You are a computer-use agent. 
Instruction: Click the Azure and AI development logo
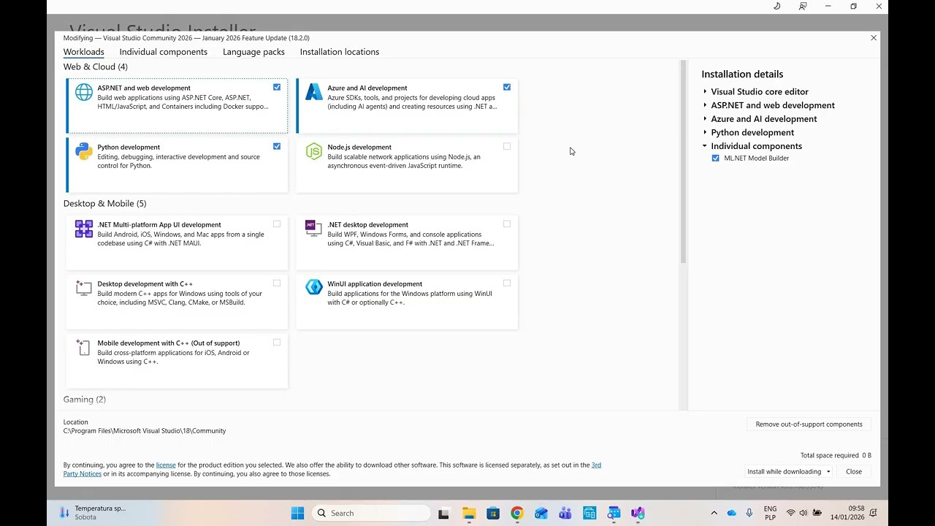[313, 92]
